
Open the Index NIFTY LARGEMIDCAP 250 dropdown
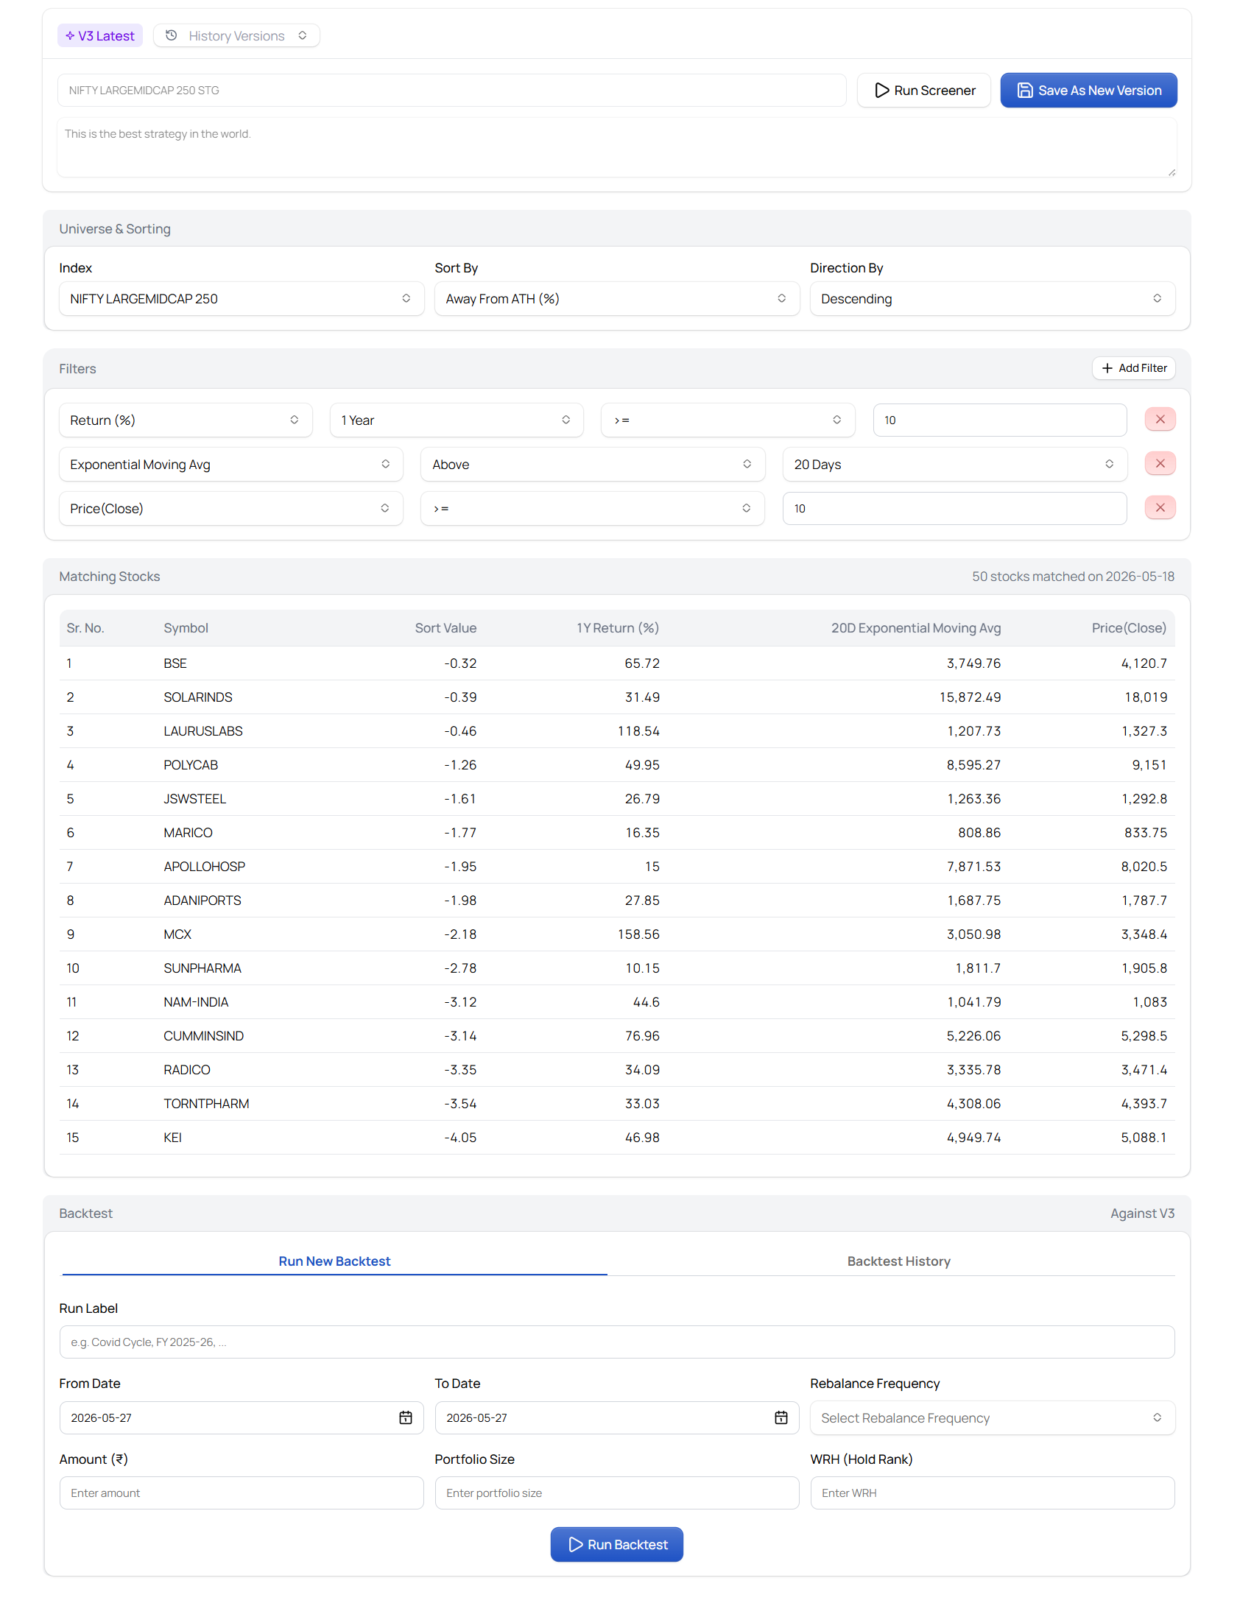(x=242, y=299)
